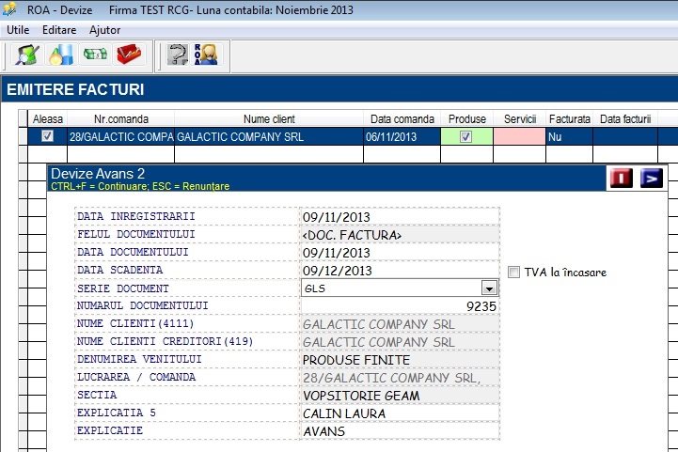Expand the SERIE DOCUMENT dropdown arrow
Viewport: 678px width, 452px height.
[x=489, y=288]
